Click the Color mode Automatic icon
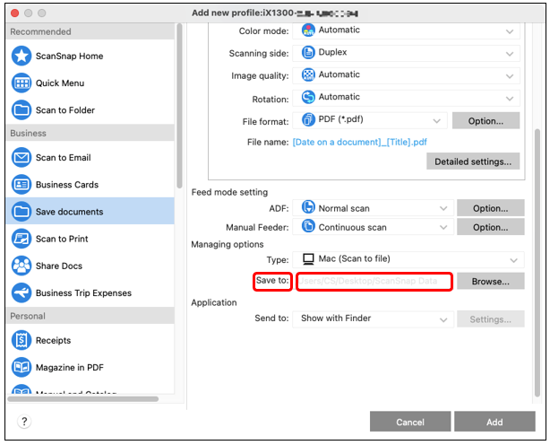Viewport: 550px width, 445px height. [x=308, y=31]
